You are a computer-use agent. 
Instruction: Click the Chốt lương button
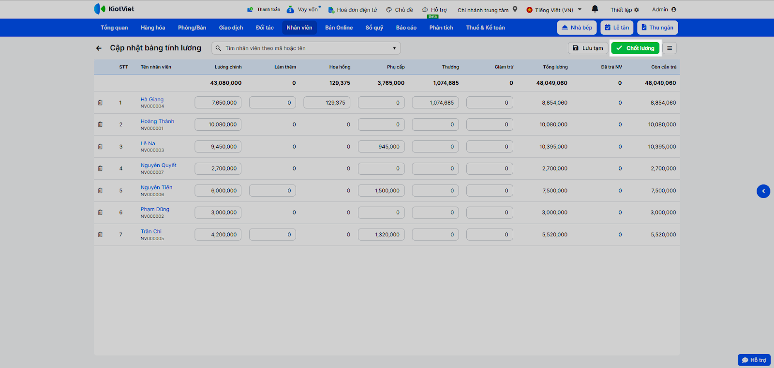[x=635, y=48]
